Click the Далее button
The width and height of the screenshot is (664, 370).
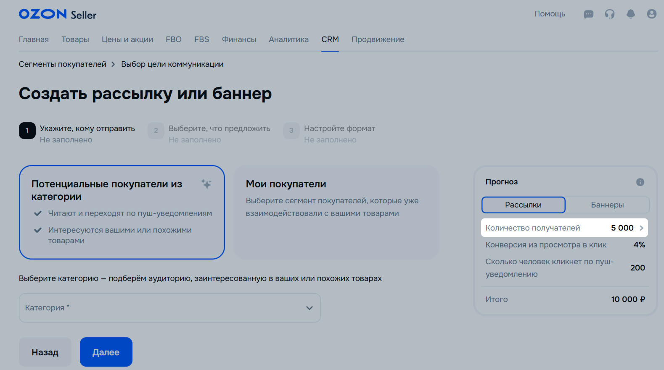point(106,352)
